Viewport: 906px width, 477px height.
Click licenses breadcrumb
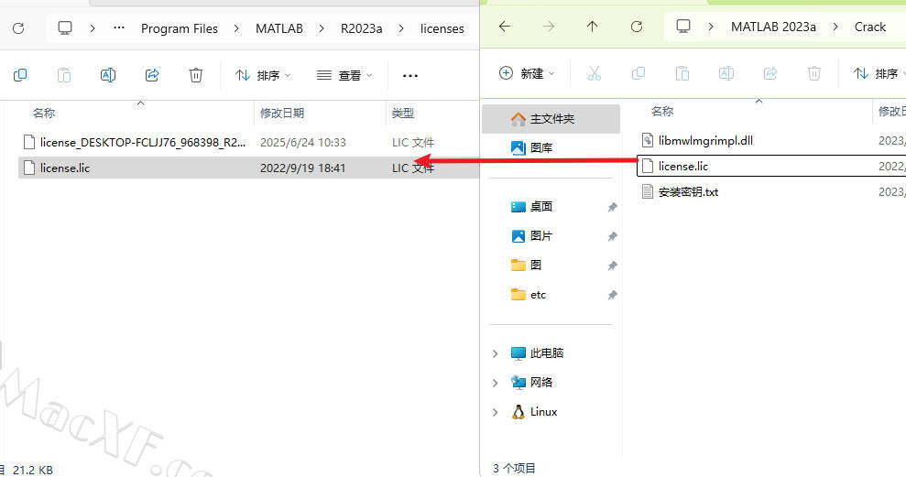pos(442,28)
